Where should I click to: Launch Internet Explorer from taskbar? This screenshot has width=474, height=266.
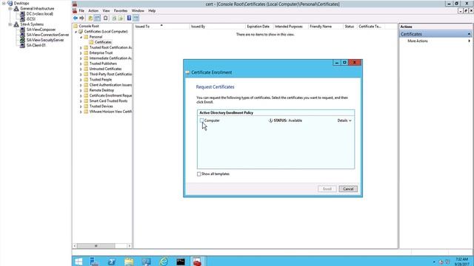tap(164, 262)
